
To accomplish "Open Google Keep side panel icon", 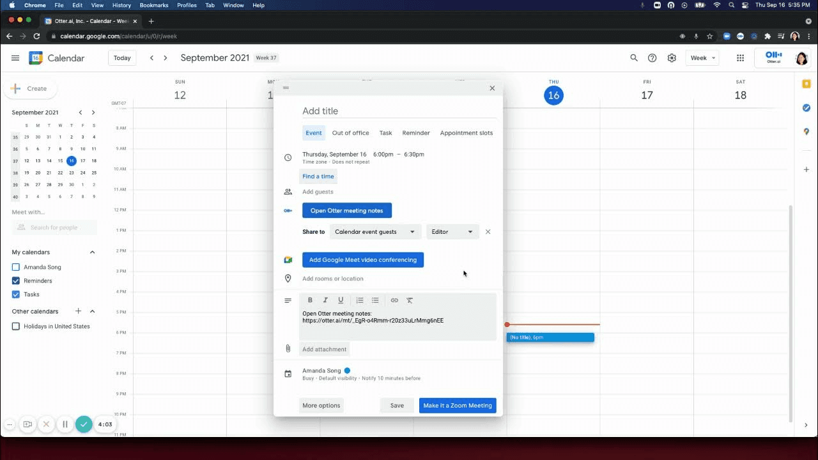I will (x=806, y=84).
